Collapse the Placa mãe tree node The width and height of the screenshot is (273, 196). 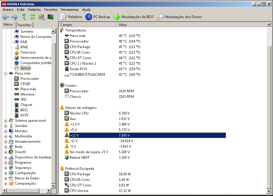coord(6,74)
